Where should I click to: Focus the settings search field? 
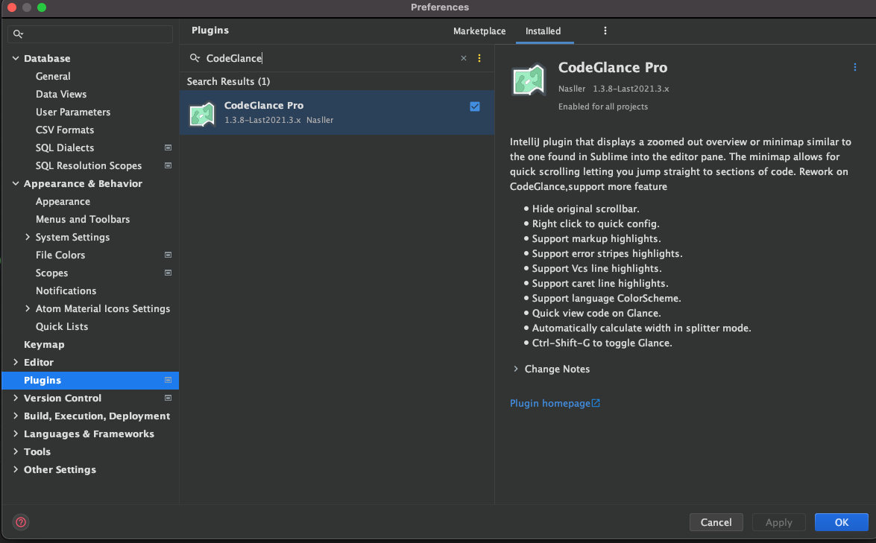pyautogui.click(x=90, y=34)
